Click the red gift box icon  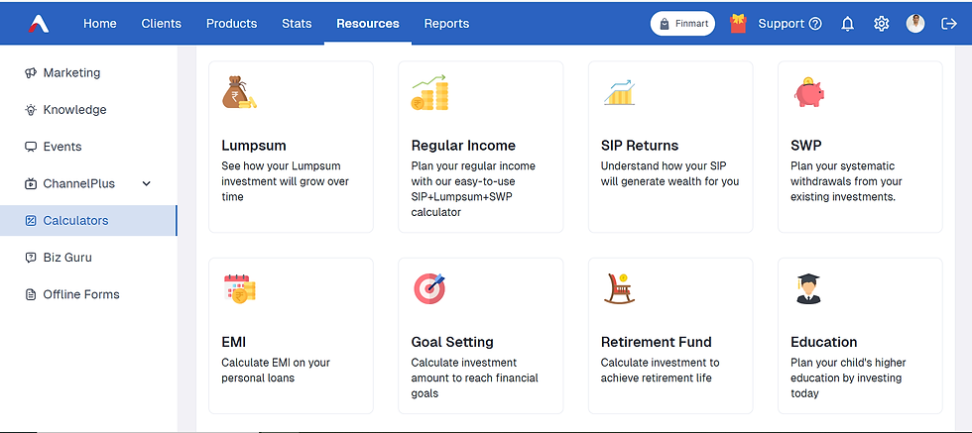(738, 24)
